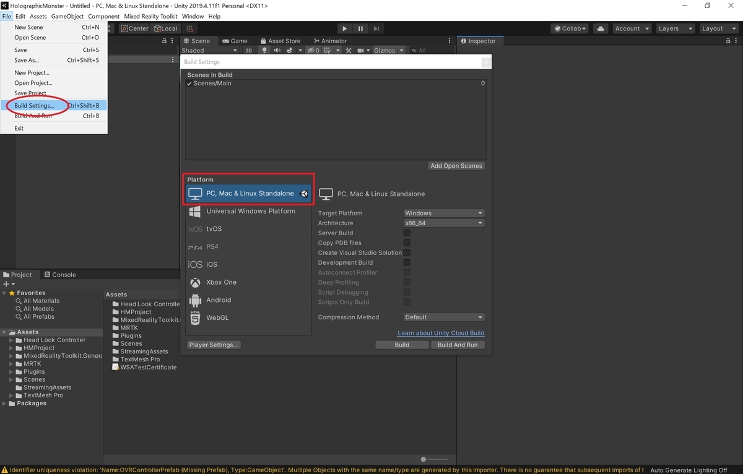Open the Mixed Reality Toolkit menu
Viewport: 743px width, 474px height.
point(152,17)
